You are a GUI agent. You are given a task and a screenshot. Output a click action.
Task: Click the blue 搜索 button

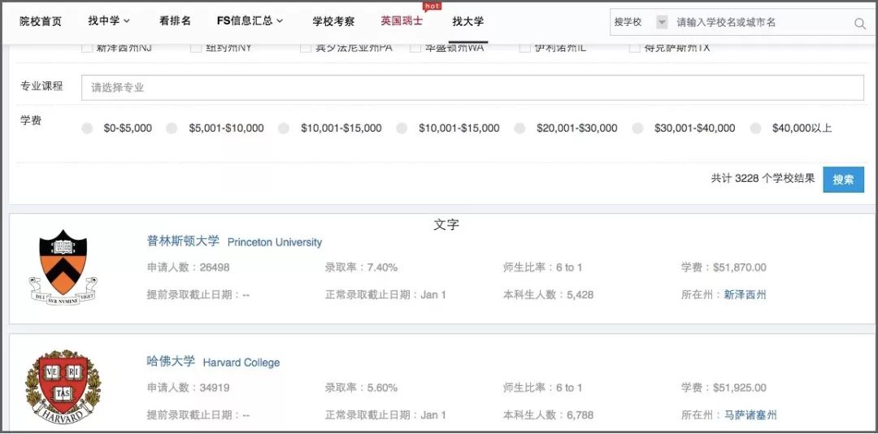[x=843, y=180]
